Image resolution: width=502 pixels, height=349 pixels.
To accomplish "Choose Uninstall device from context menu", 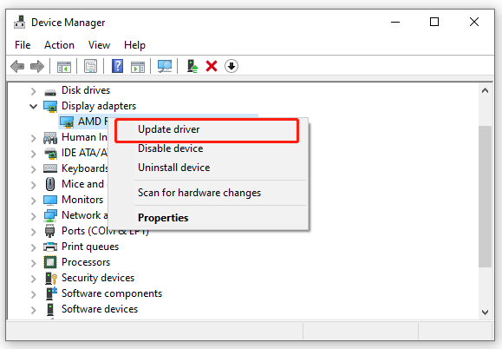I will tap(208, 168).
